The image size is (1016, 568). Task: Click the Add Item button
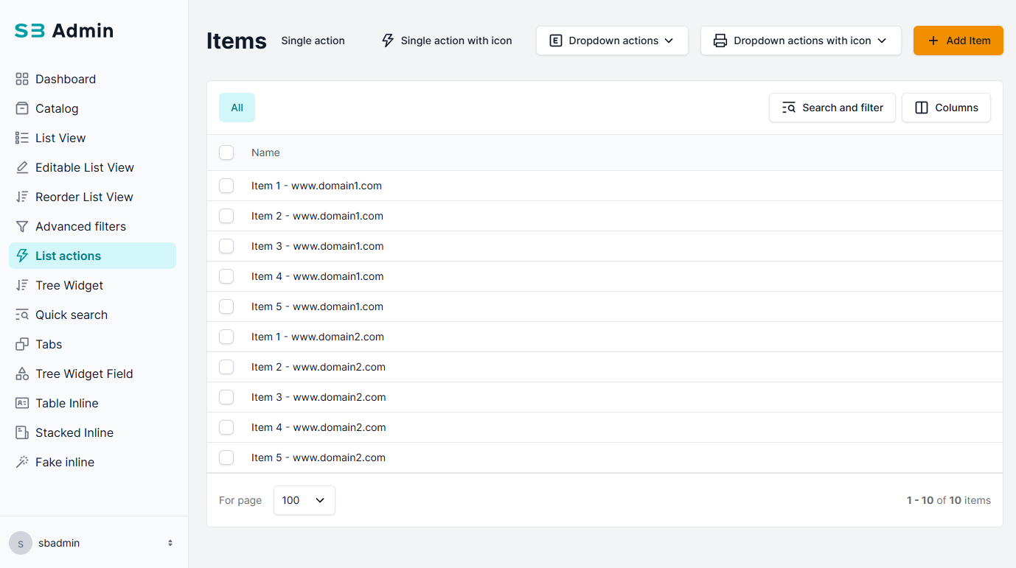click(x=958, y=41)
